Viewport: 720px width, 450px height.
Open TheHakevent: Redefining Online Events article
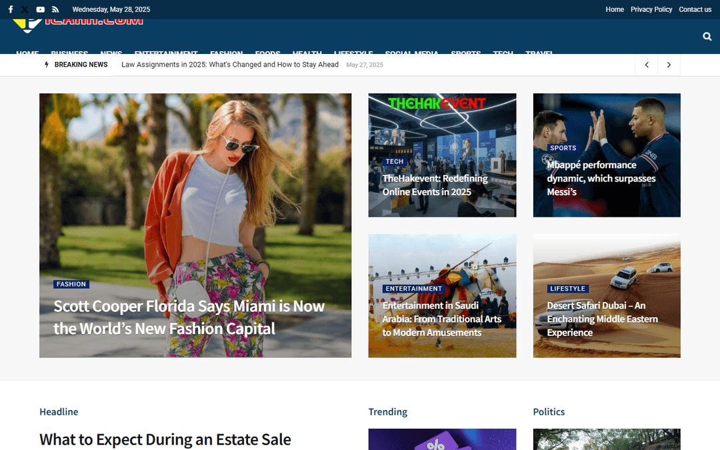pos(435,185)
